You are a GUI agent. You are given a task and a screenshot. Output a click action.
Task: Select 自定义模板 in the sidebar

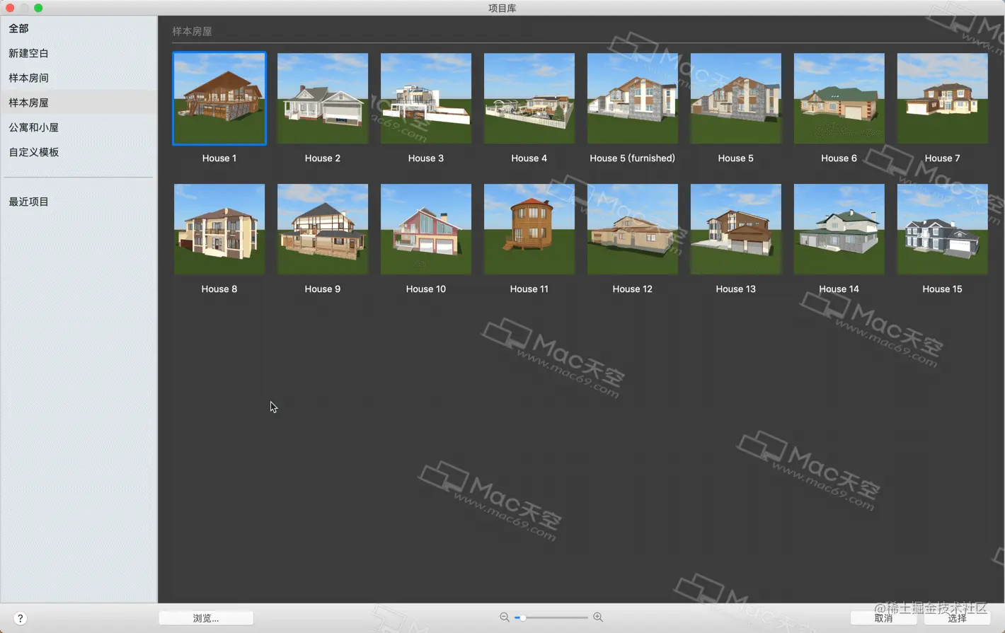pyautogui.click(x=79, y=152)
